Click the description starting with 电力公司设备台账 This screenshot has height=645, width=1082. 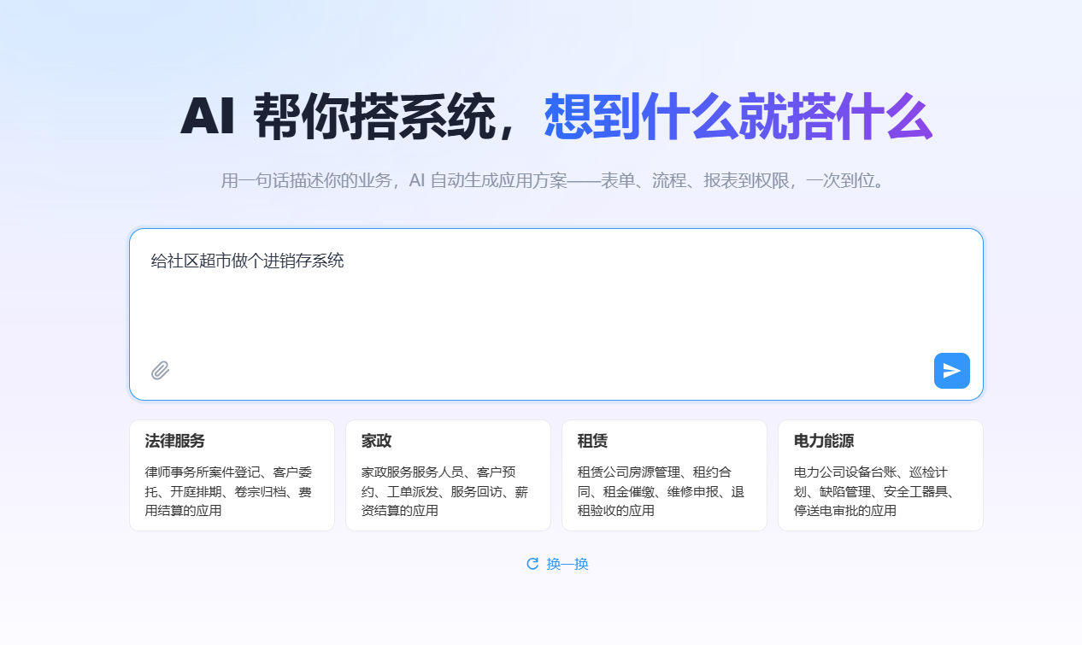click(873, 491)
